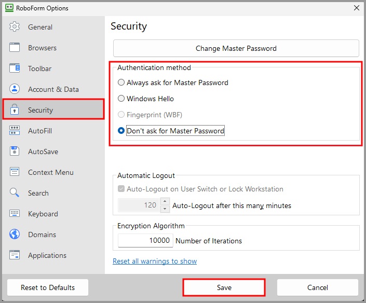
Task: Click the Keyboard icon in sidebar
Action: [15, 213]
